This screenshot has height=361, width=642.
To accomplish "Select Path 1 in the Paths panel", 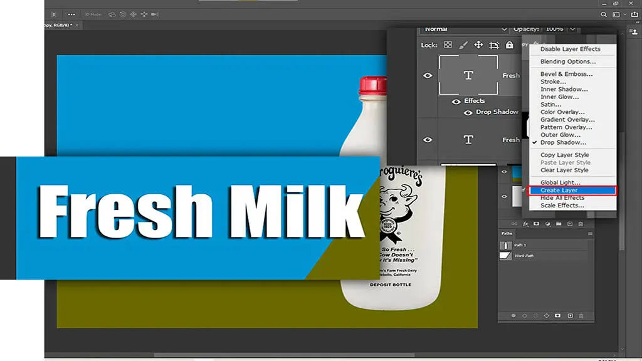I will pyautogui.click(x=544, y=245).
